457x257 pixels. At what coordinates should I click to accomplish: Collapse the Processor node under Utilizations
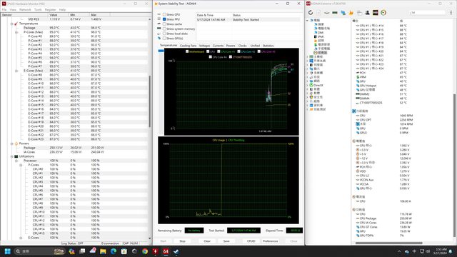click(16, 161)
